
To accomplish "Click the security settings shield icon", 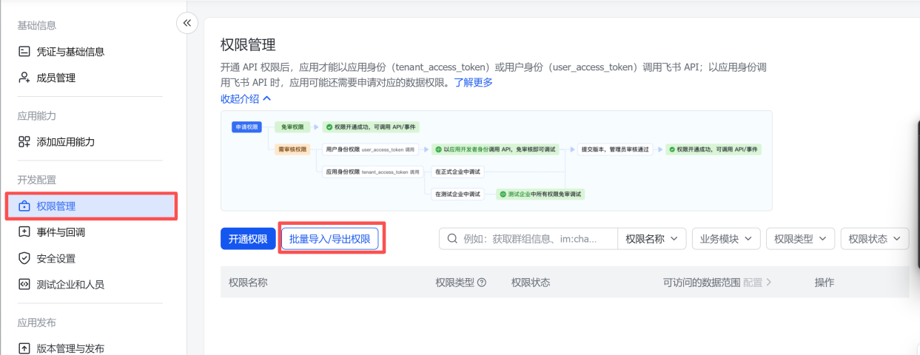I will pos(24,258).
